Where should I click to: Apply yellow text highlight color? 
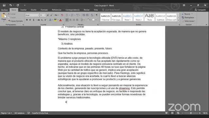click(55, 20)
